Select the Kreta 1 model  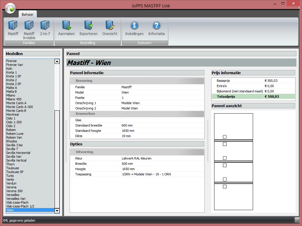[x=30, y=72]
